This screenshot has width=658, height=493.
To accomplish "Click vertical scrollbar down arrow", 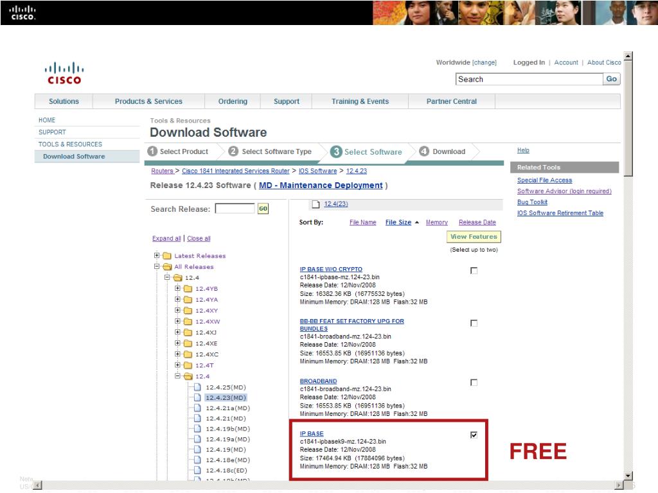I will 628,476.
